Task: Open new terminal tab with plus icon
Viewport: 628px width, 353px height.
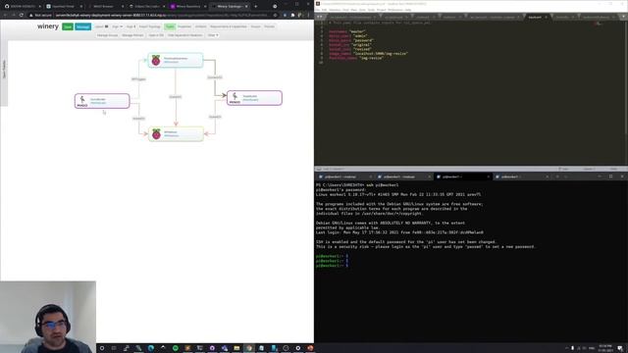Action: pyautogui.click(x=557, y=176)
